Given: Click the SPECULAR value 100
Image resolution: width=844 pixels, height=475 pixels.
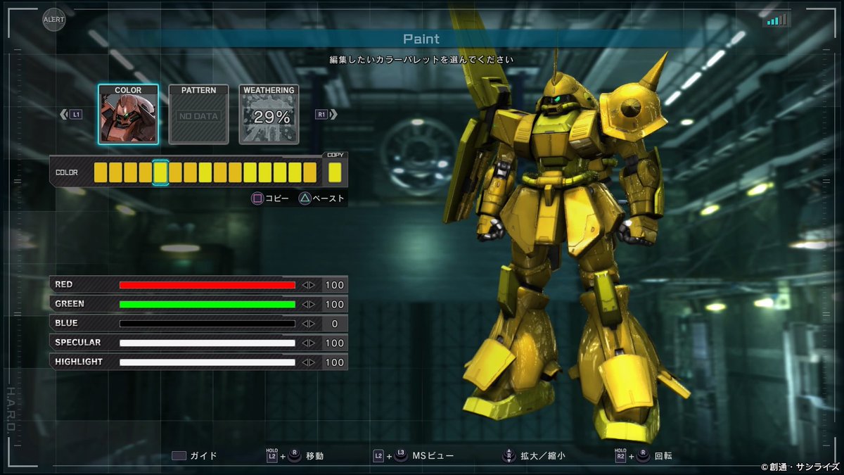Looking at the screenshot, I should (x=335, y=343).
